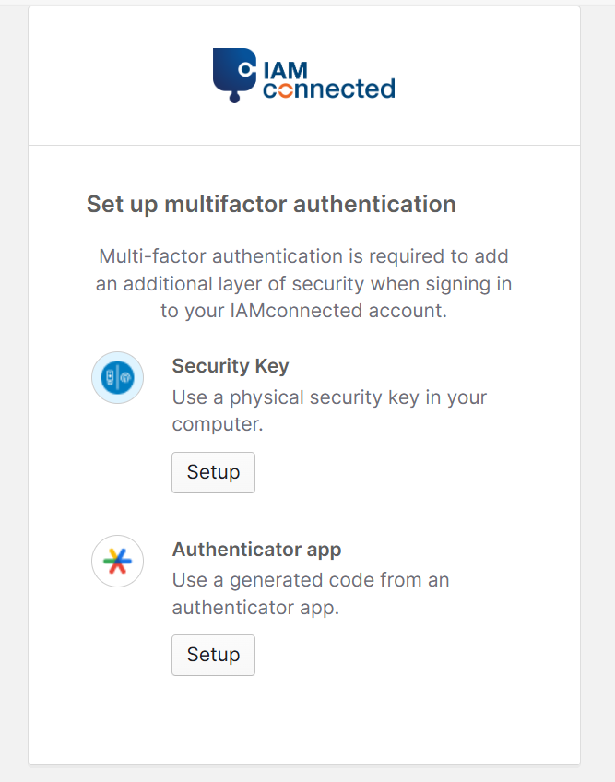Viewport: 615px width, 782px height.
Task: Click IAMconnected word in the intro paragraph
Action: (296, 310)
